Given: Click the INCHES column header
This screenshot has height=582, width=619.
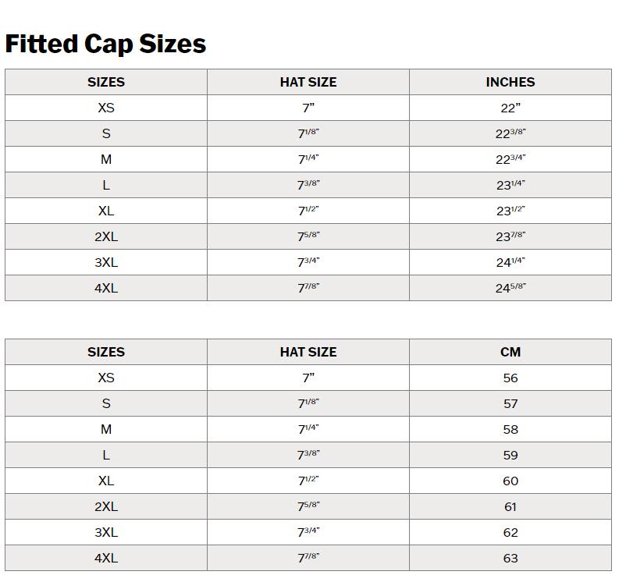Looking at the screenshot, I should 510,82.
